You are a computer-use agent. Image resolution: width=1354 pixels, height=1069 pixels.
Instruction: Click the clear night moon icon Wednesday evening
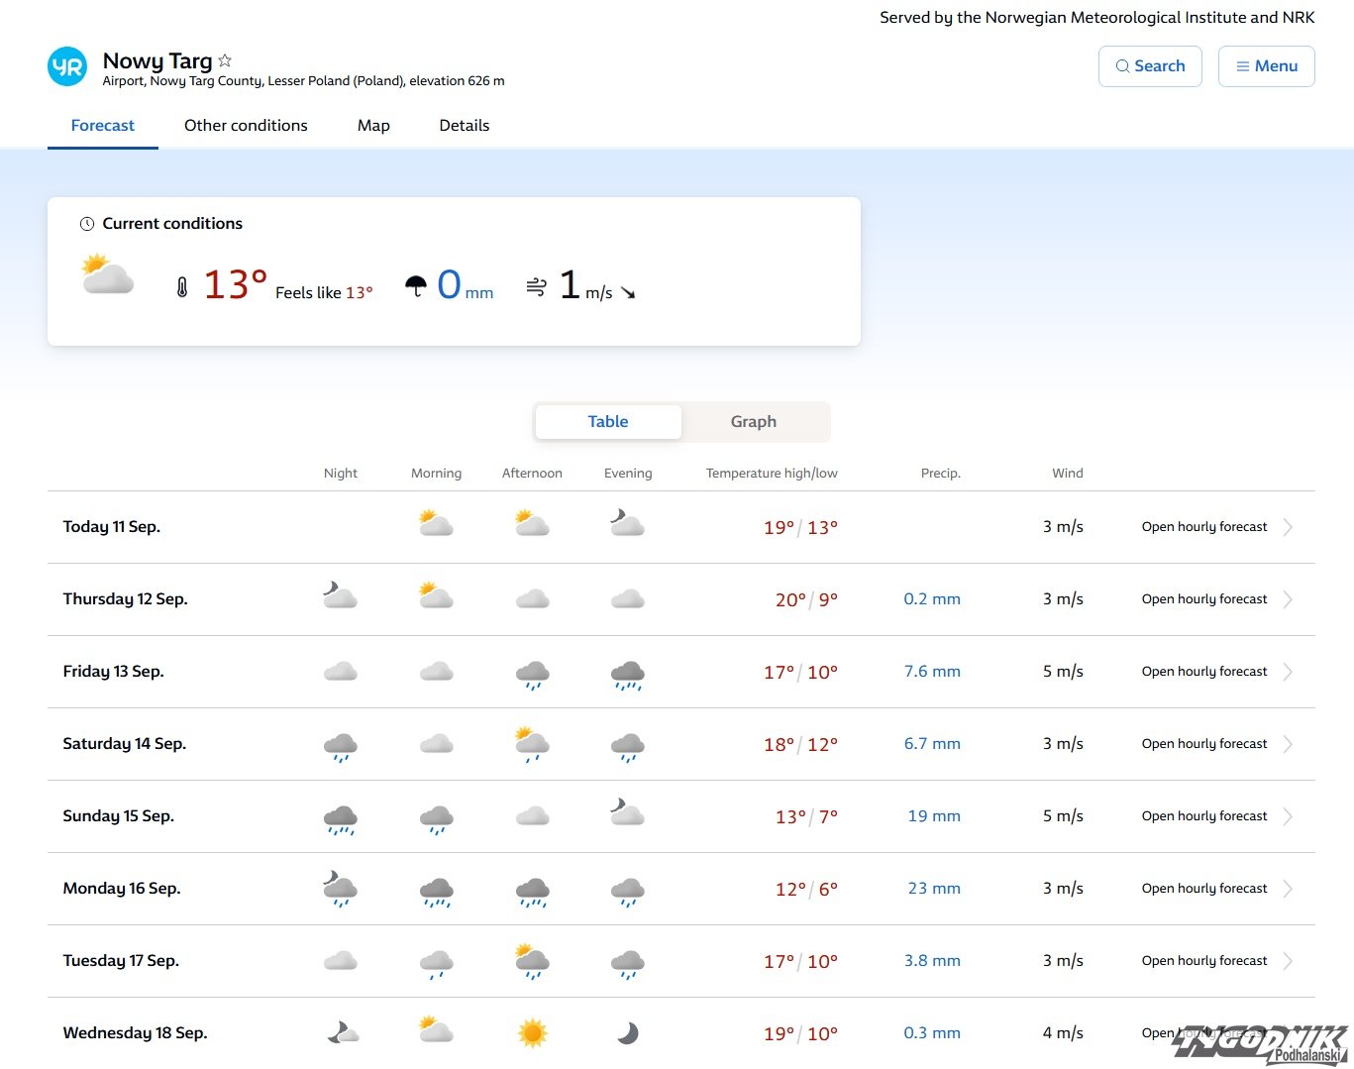click(628, 1033)
